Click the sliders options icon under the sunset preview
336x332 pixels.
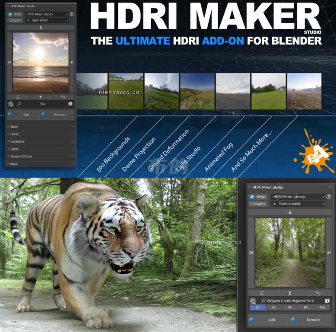tap(18, 97)
